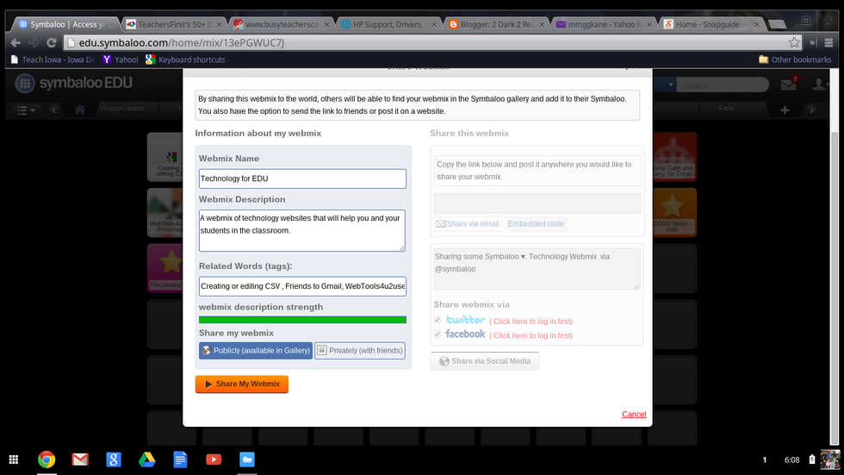This screenshot has height=475, width=844.
Task: Open the app launcher grid
Action: click(14, 459)
